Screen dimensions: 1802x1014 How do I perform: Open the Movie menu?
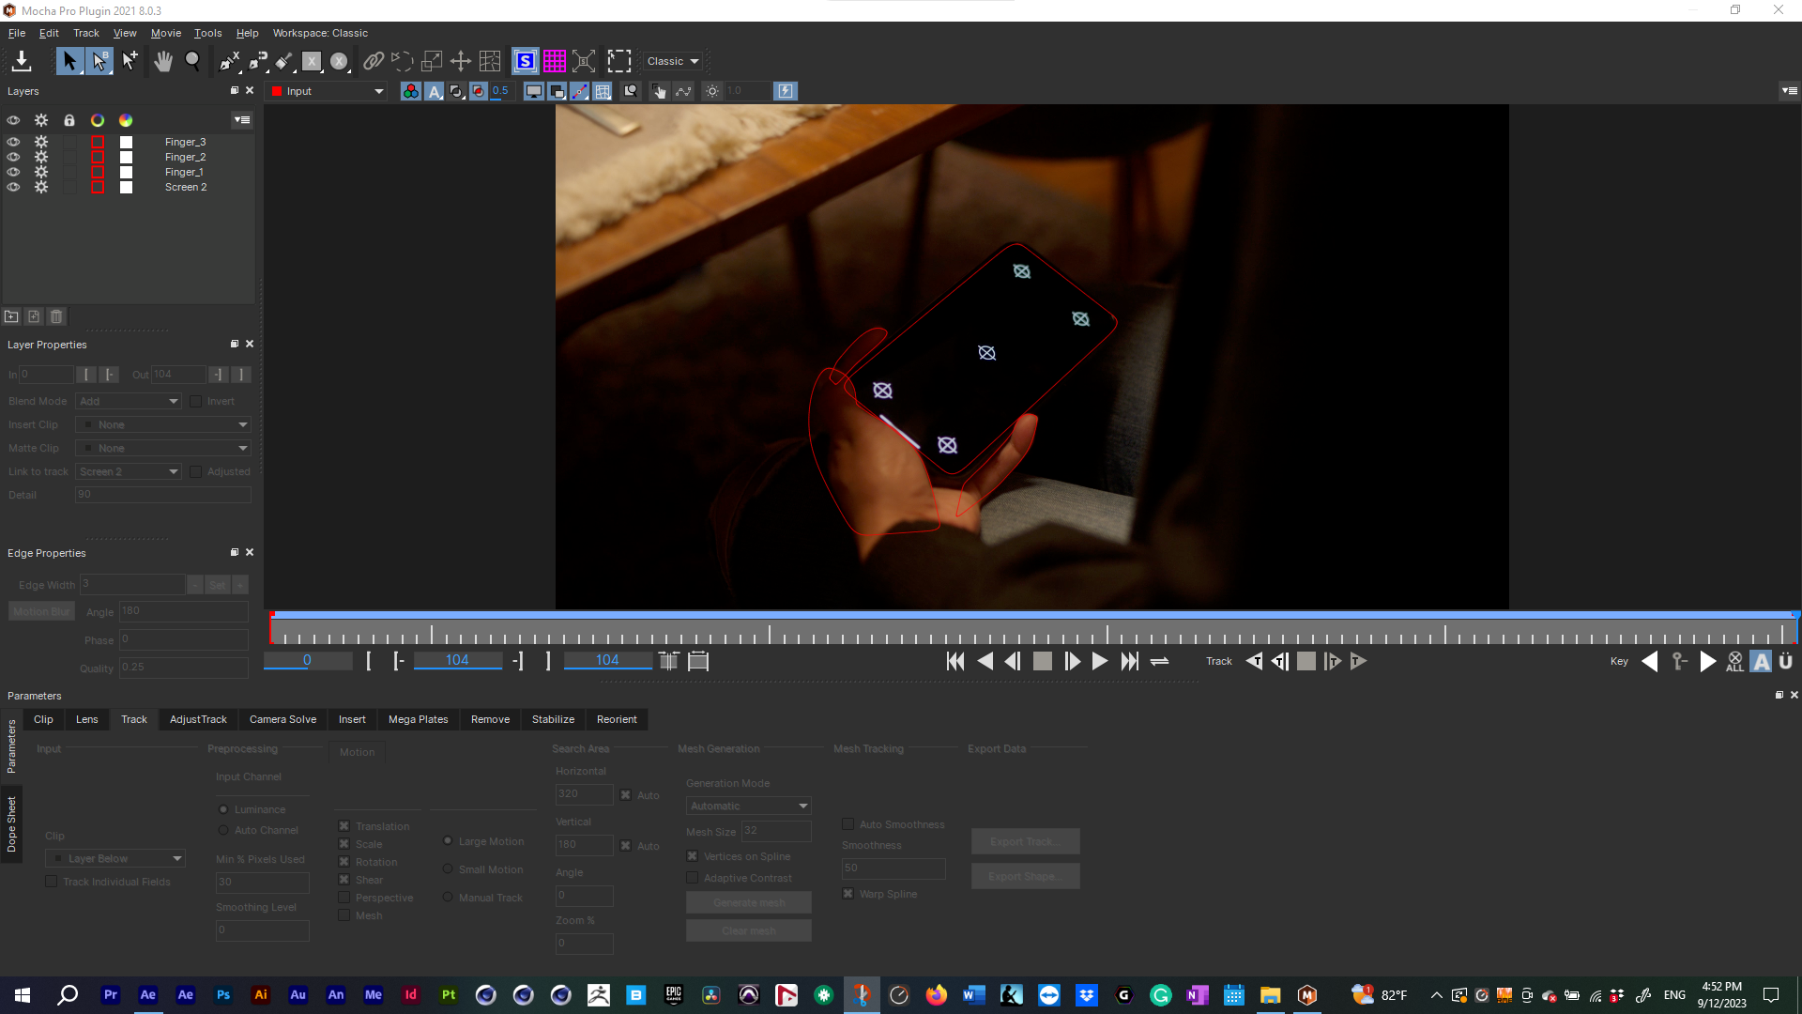(x=166, y=33)
